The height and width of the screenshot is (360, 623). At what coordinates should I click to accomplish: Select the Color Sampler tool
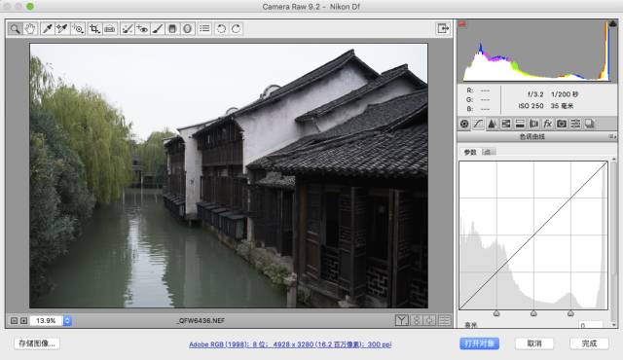pyautogui.click(x=62, y=28)
